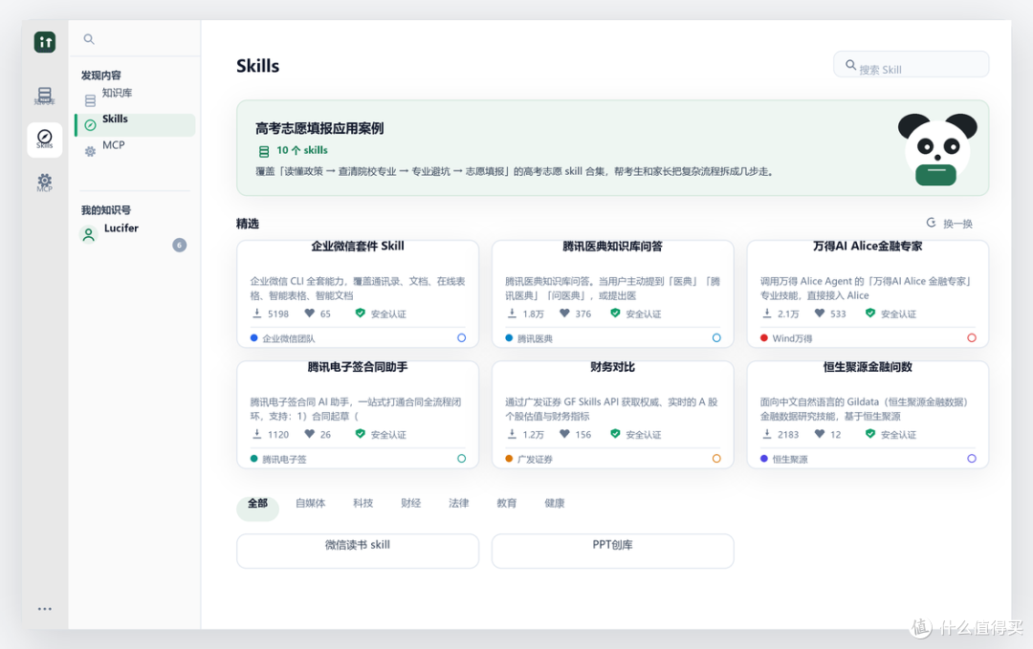Click the Wind万得 author label
The width and height of the screenshot is (1033, 649).
[x=792, y=338]
